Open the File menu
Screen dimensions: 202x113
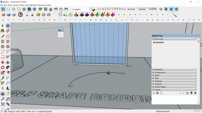pyautogui.click(x=2, y=5)
